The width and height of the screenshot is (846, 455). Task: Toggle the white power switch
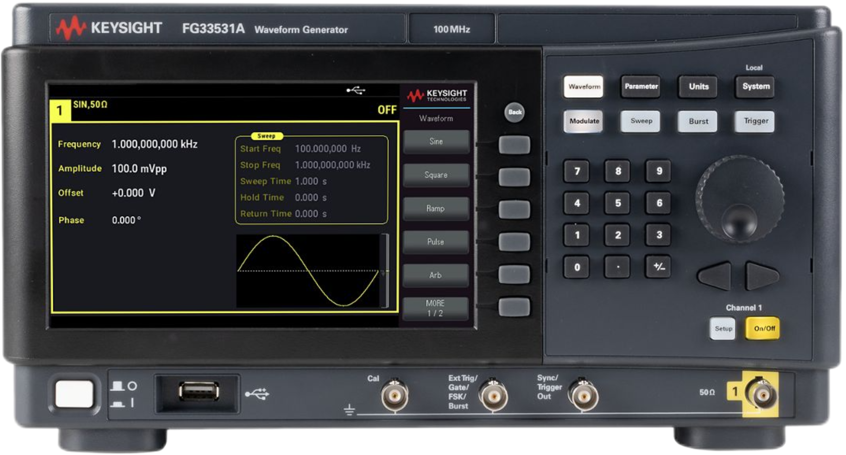(74, 394)
